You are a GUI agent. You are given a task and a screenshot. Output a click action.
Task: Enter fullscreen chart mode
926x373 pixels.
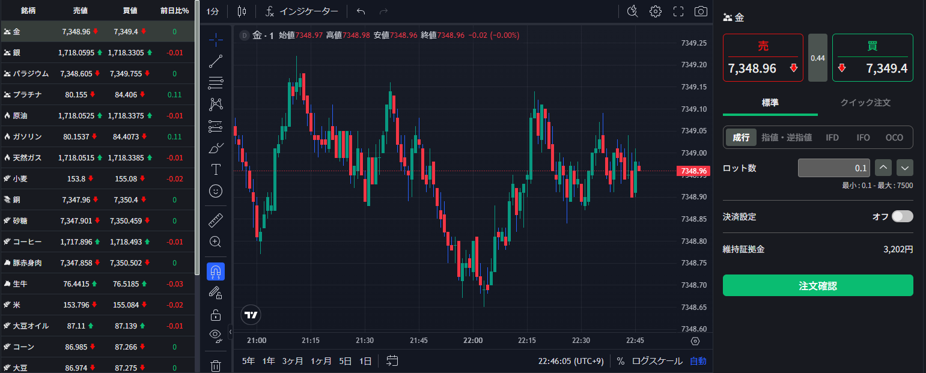pyautogui.click(x=678, y=11)
